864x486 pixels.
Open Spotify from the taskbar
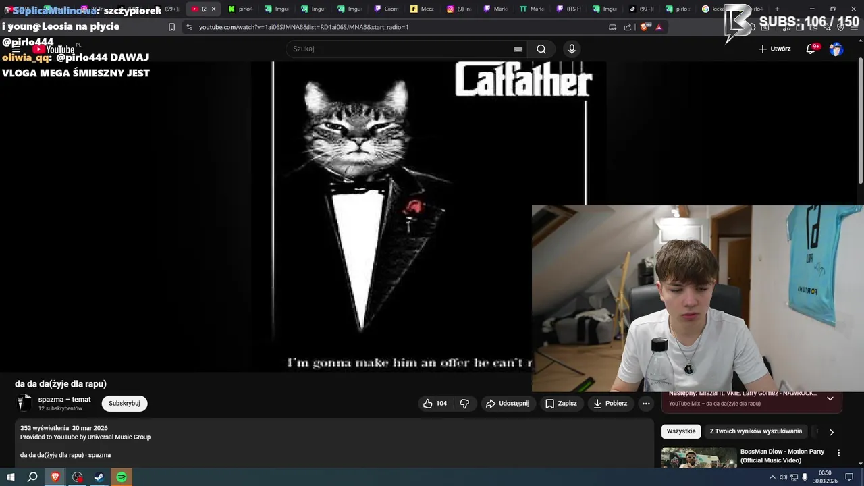(x=122, y=477)
